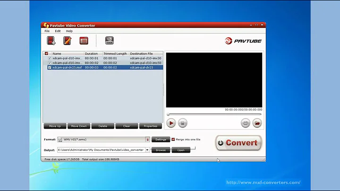Toggle the select-all checkbox in list header

[46, 53]
